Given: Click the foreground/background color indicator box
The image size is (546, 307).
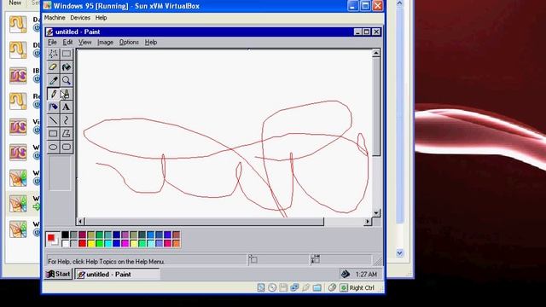Looking at the screenshot, I should (53, 240).
